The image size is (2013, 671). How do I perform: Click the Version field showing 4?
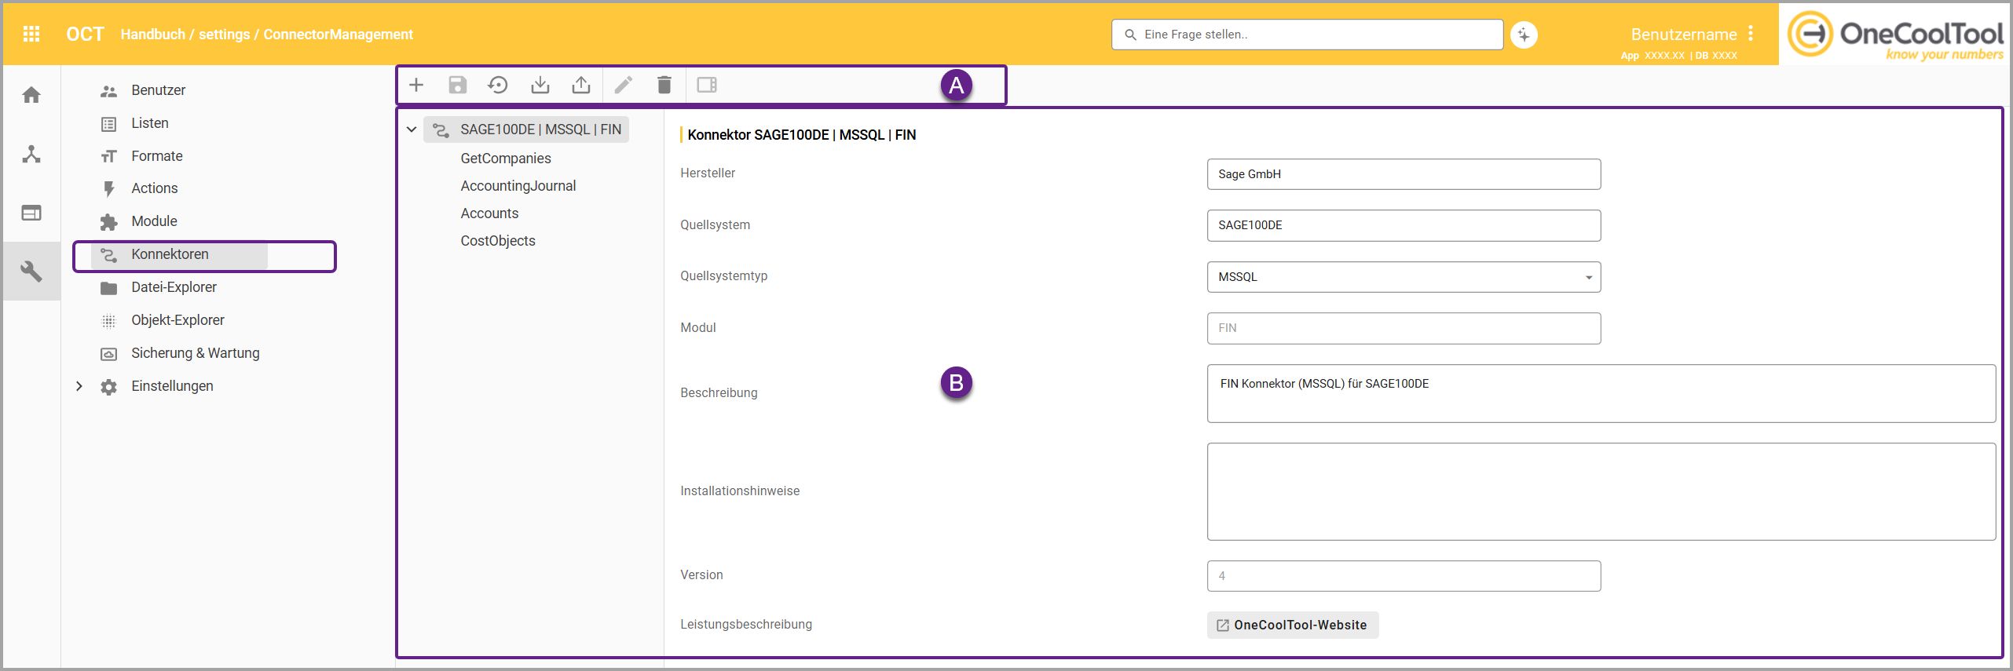1404,576
